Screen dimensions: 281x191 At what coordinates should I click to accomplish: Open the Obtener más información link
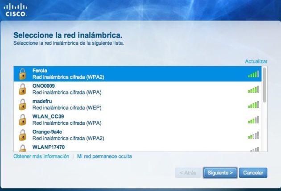click(41, 157)
